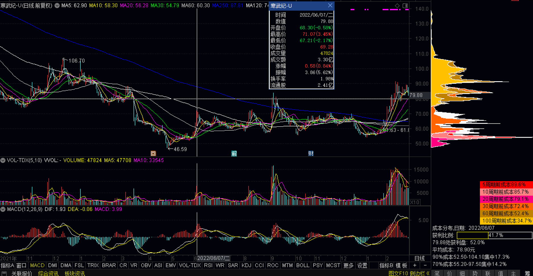
Task: Click the 财 financial marker on the chart
Action: click(311, 154)
